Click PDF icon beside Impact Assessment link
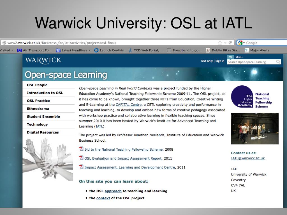The height and width of the screenshot is (215, 287). (81, 167)
